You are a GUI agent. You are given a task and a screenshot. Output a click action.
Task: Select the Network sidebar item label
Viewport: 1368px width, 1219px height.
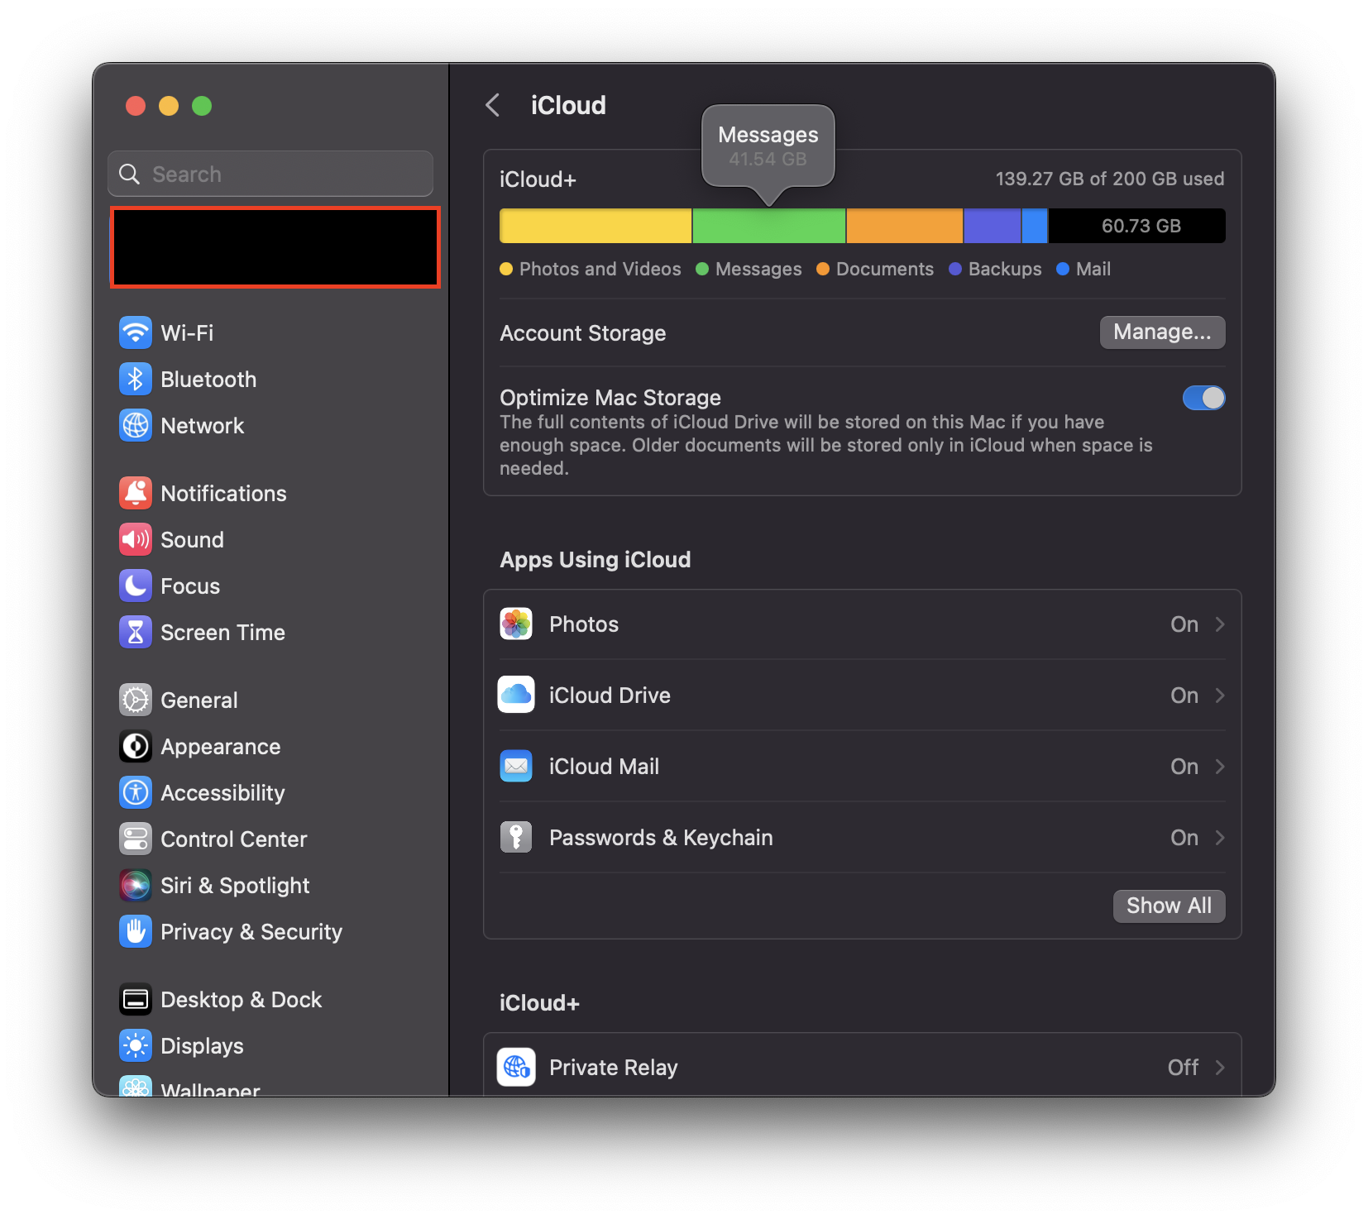point(203,426)
